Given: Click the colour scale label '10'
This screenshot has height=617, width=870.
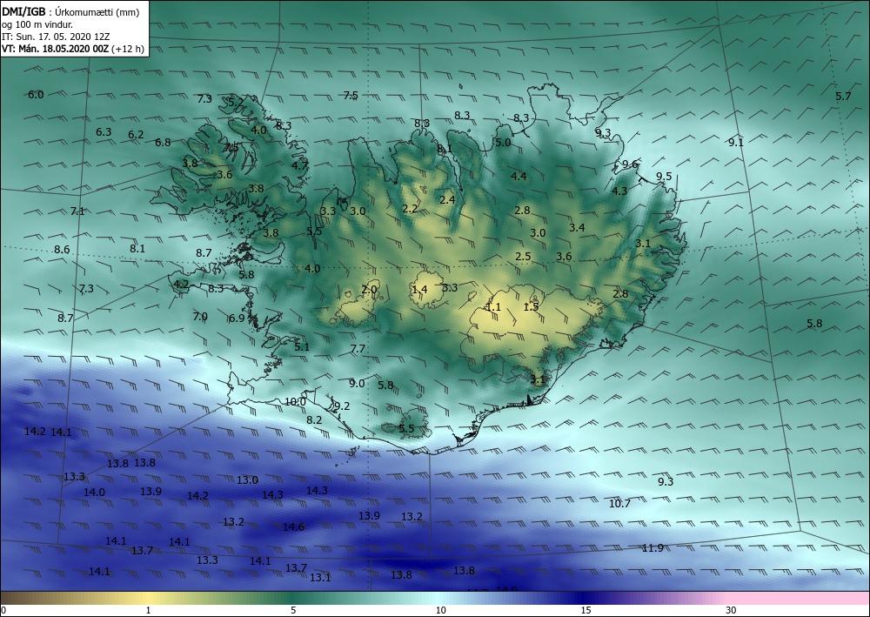Looking at the screenshot, I should pyautogui.click(x=440, y=611).
